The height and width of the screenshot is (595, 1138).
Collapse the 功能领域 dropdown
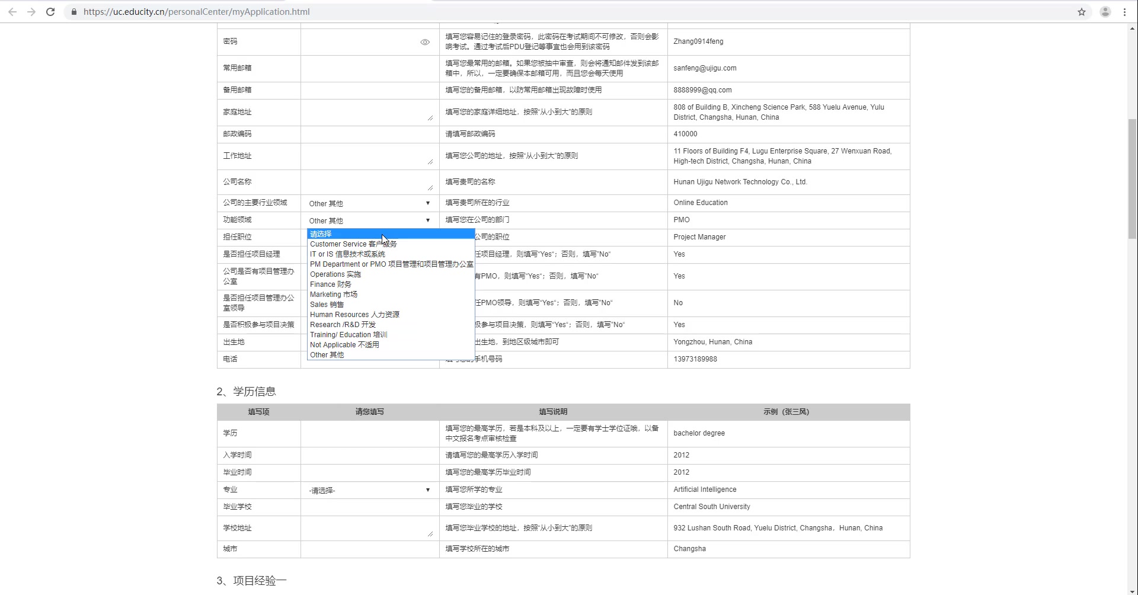pyautogui.click(x=370, y=220)
